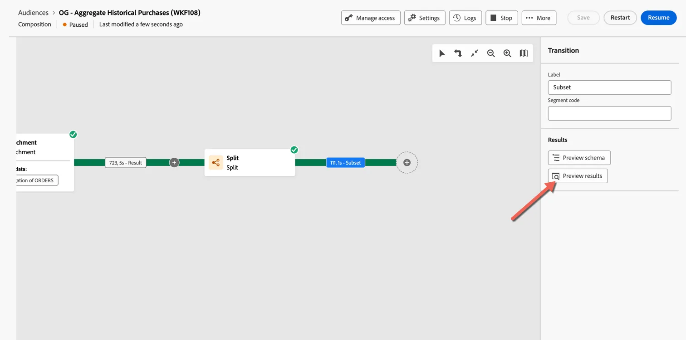686x340 pixels.
Task: Click the fit-to-screen collapse arrows icon
Action: [x=475, y=53]
